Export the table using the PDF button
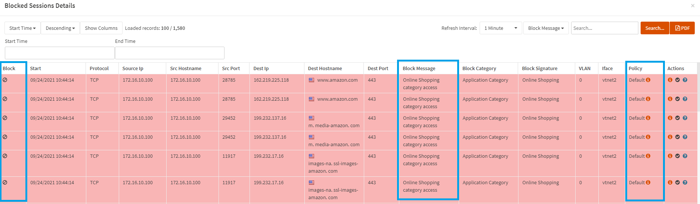 (682, 28)
